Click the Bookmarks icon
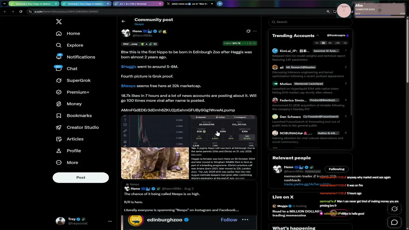 coord(59,116)
